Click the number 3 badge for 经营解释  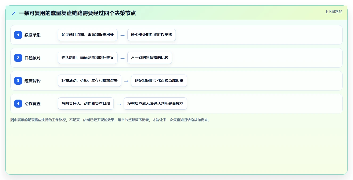tap(18, 81)
